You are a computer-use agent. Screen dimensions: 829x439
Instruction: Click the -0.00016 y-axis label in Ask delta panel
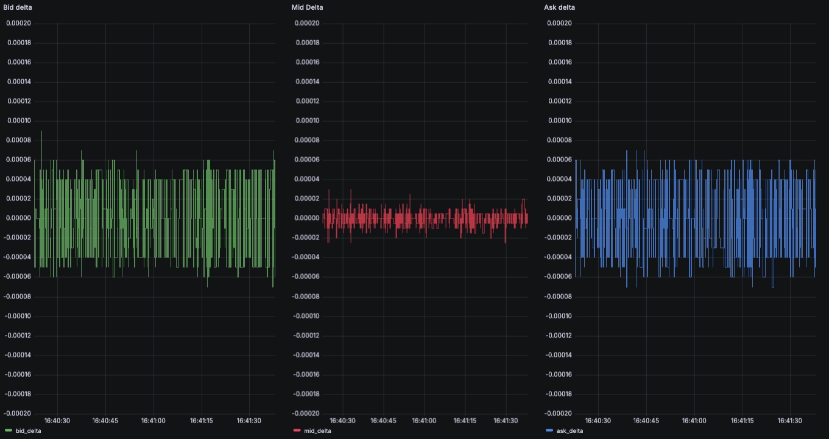point(558,374)
